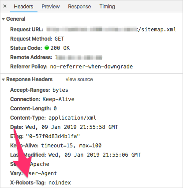Select the Content-Length value 0
This screenshot has height=188, width=183.
click(55, 109)
